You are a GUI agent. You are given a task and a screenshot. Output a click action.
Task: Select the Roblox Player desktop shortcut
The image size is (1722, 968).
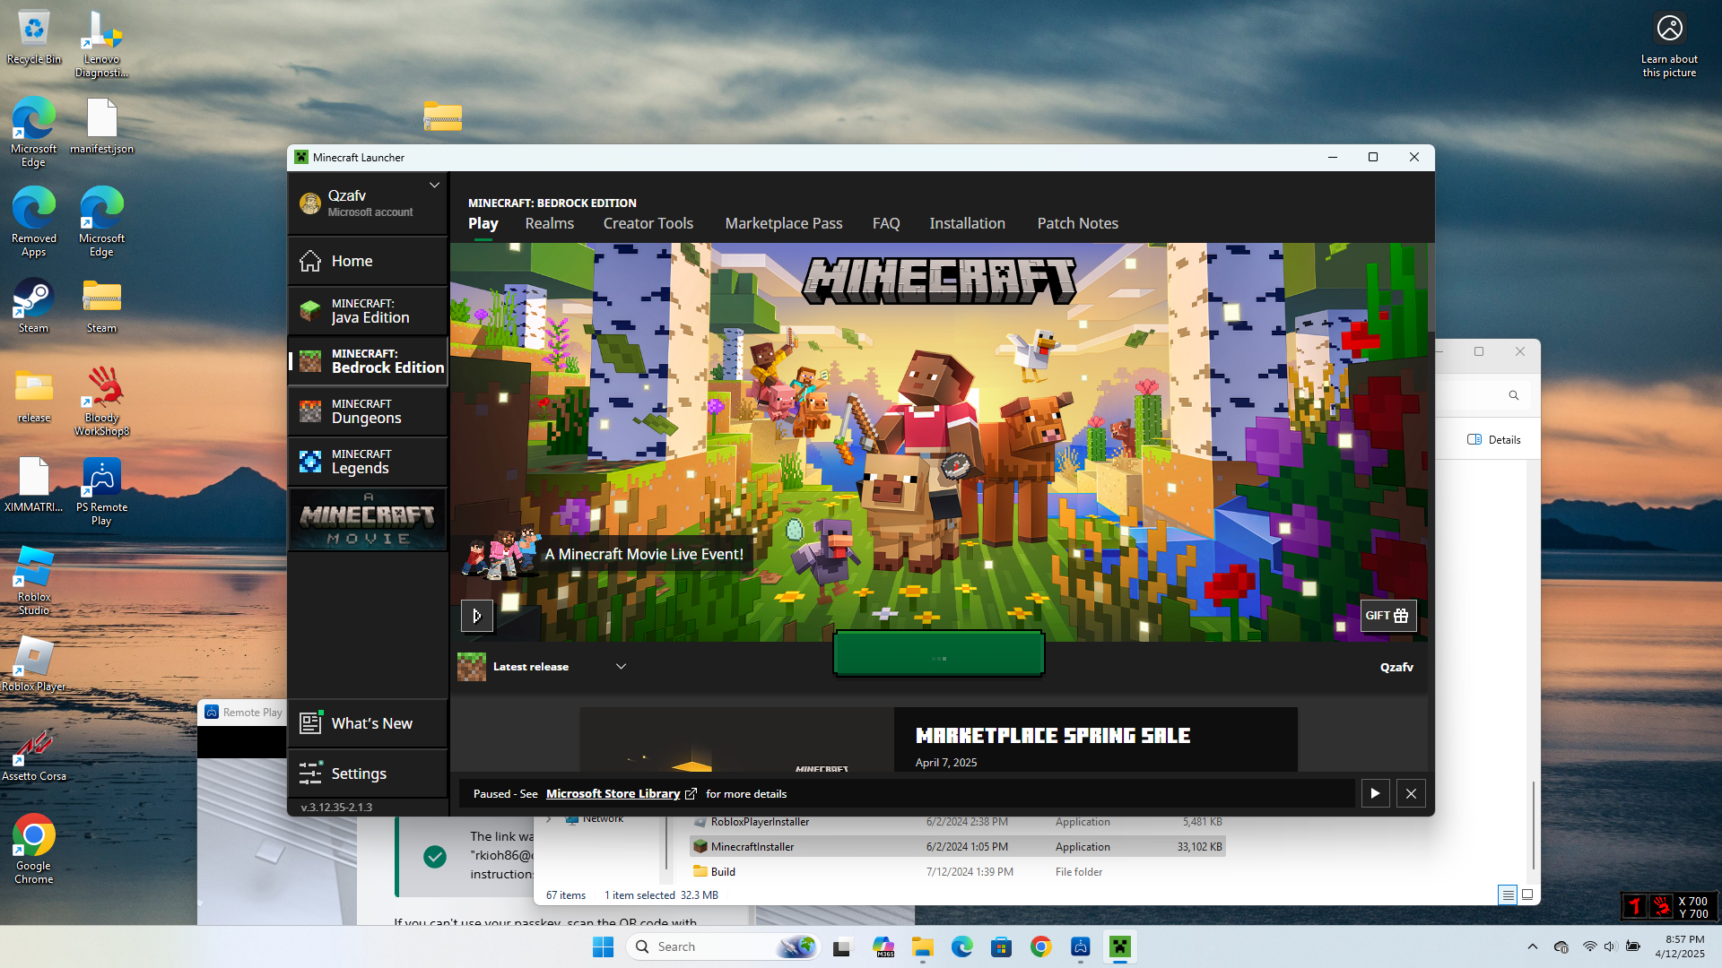pos(34,665)
